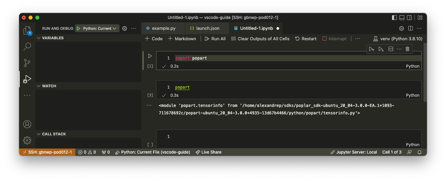Execute cell and below icon
The width and height of the screenshot is (446, 181).
pyautogui.click(x=381, y=49)
